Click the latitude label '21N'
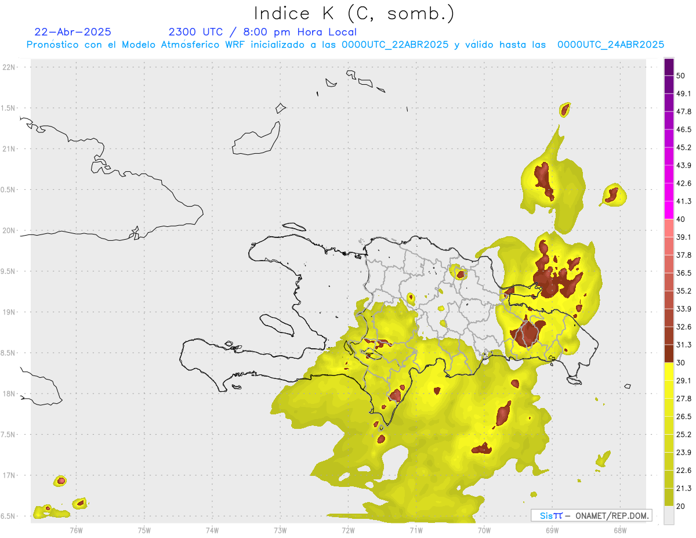This screenshot has width=696, height=538. coord(8,149)
